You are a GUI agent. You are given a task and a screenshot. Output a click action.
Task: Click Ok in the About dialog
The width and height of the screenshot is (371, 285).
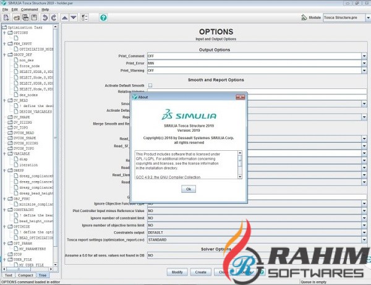pos(189,189)
